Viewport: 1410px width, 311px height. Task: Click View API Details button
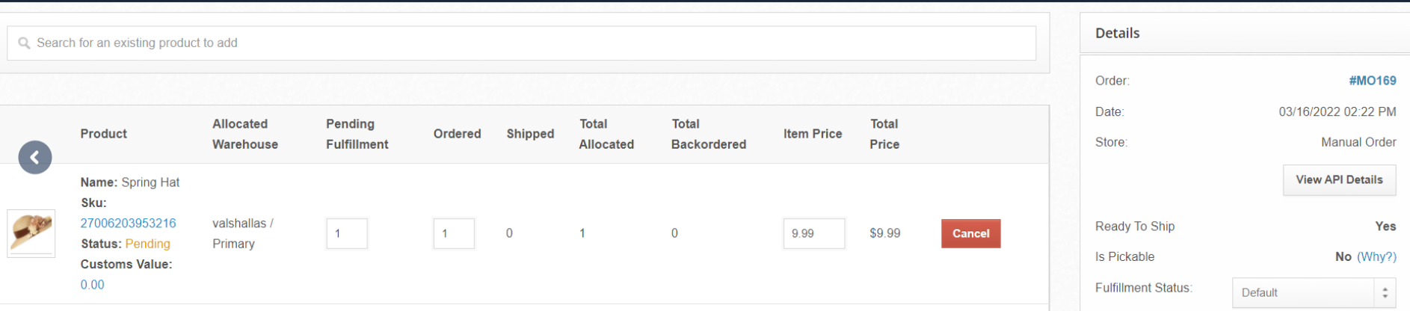1340,180
